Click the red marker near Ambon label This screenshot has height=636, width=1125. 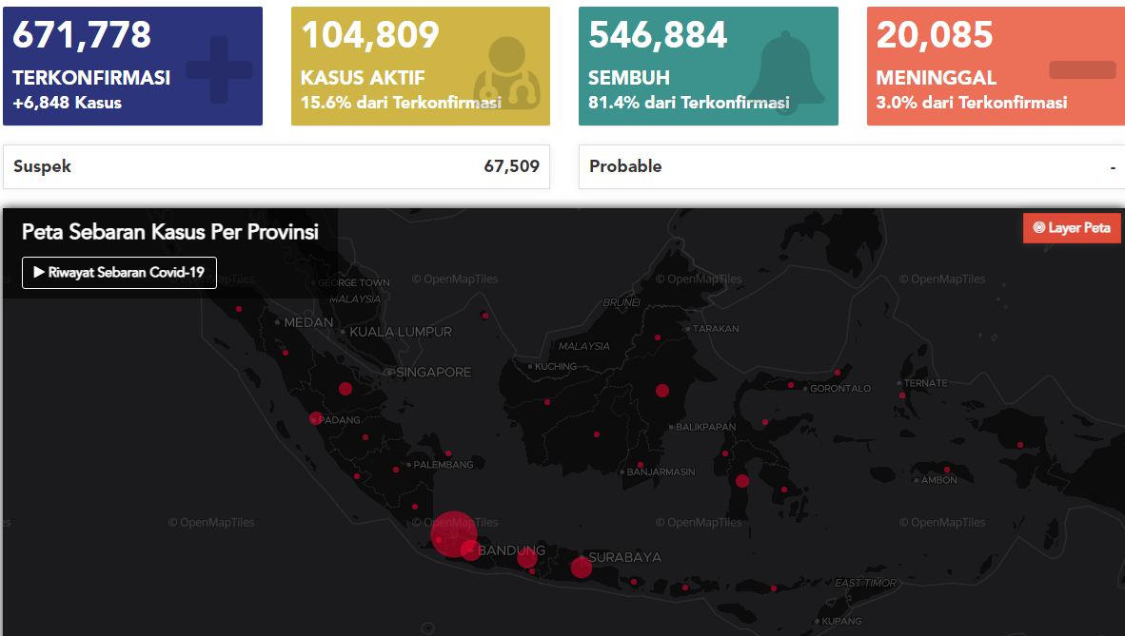coord(947,470)
